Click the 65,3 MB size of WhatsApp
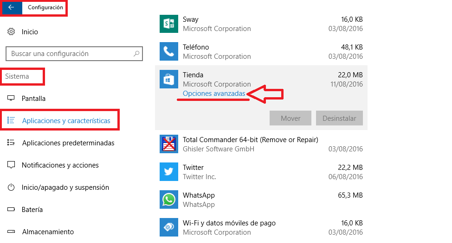Screen dimensions: 452x243 [350, 195]
